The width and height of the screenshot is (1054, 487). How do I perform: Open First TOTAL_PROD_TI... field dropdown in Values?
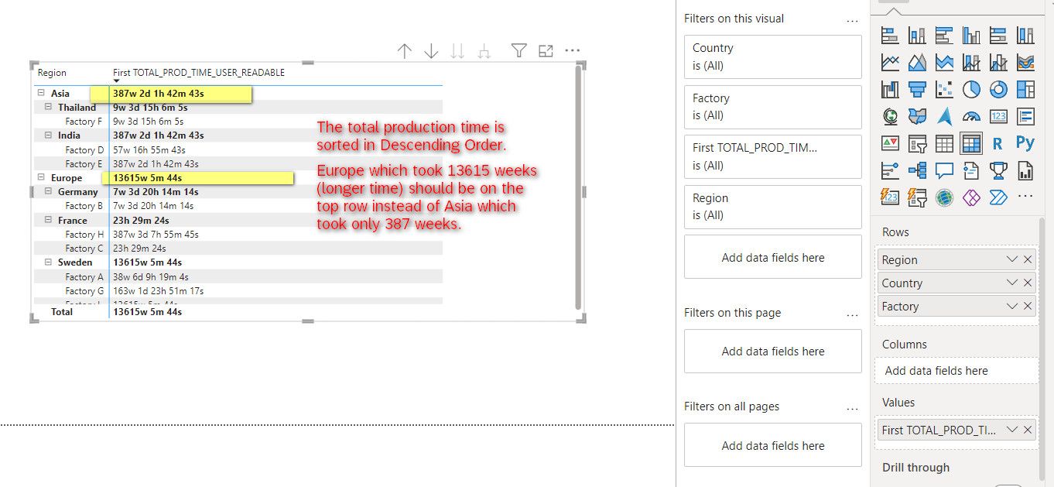[x=1011, y=429]
